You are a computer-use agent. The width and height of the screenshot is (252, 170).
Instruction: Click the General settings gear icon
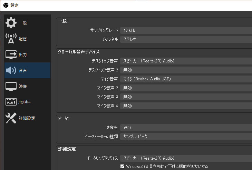11,23
